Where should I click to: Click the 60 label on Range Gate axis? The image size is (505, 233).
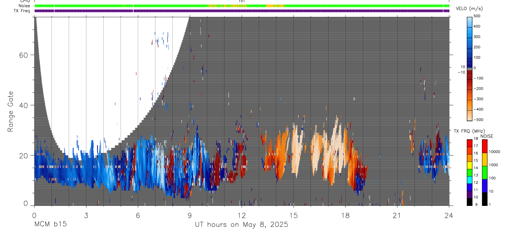pos(23,55)
